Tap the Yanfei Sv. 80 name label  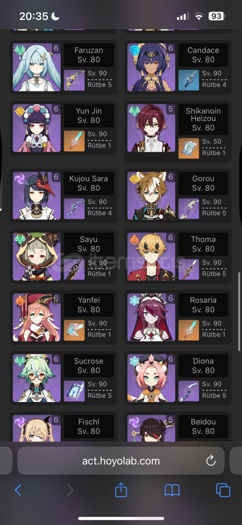[89, 305]
